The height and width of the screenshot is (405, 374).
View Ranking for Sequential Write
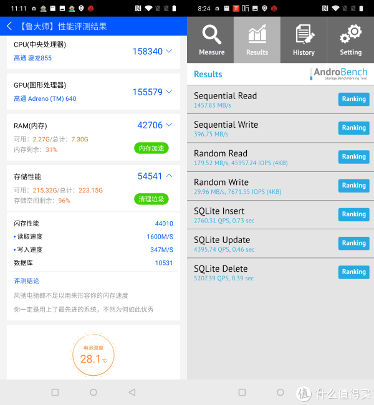354,128
